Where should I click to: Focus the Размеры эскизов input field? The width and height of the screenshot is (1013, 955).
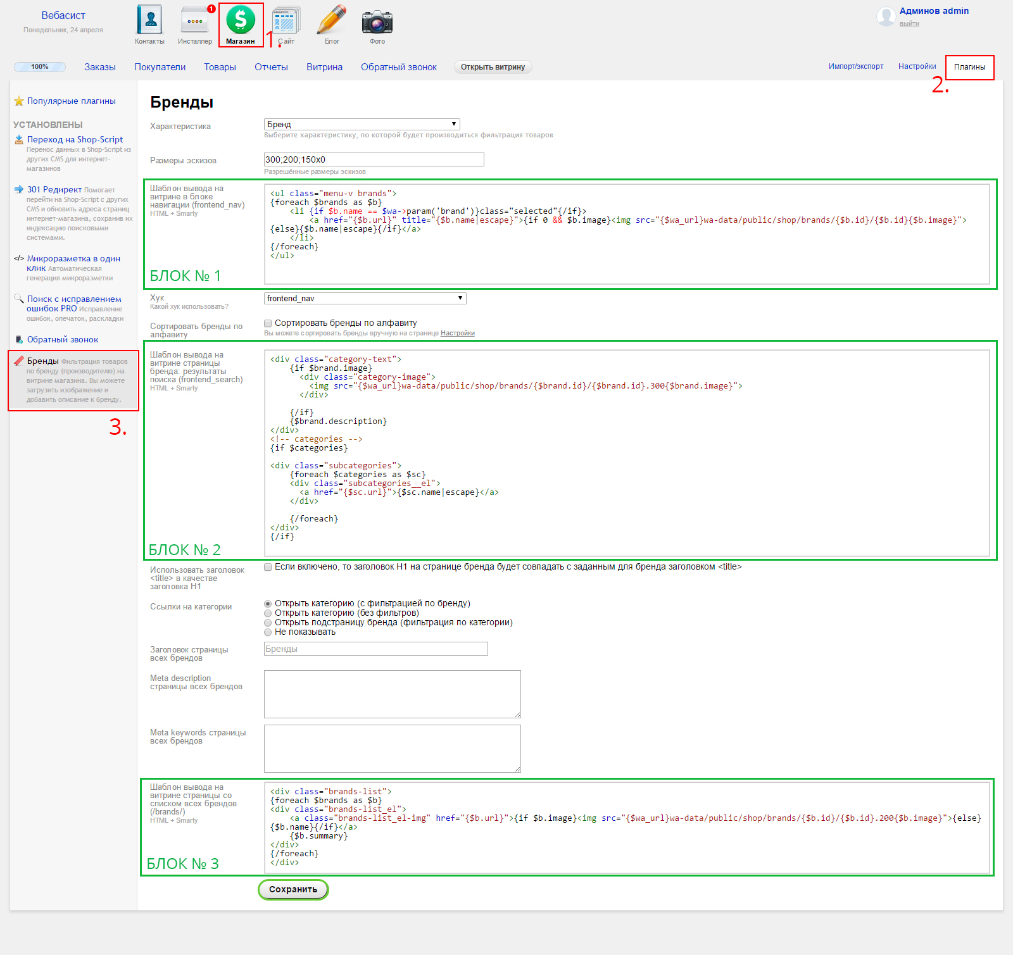[374, 159]
